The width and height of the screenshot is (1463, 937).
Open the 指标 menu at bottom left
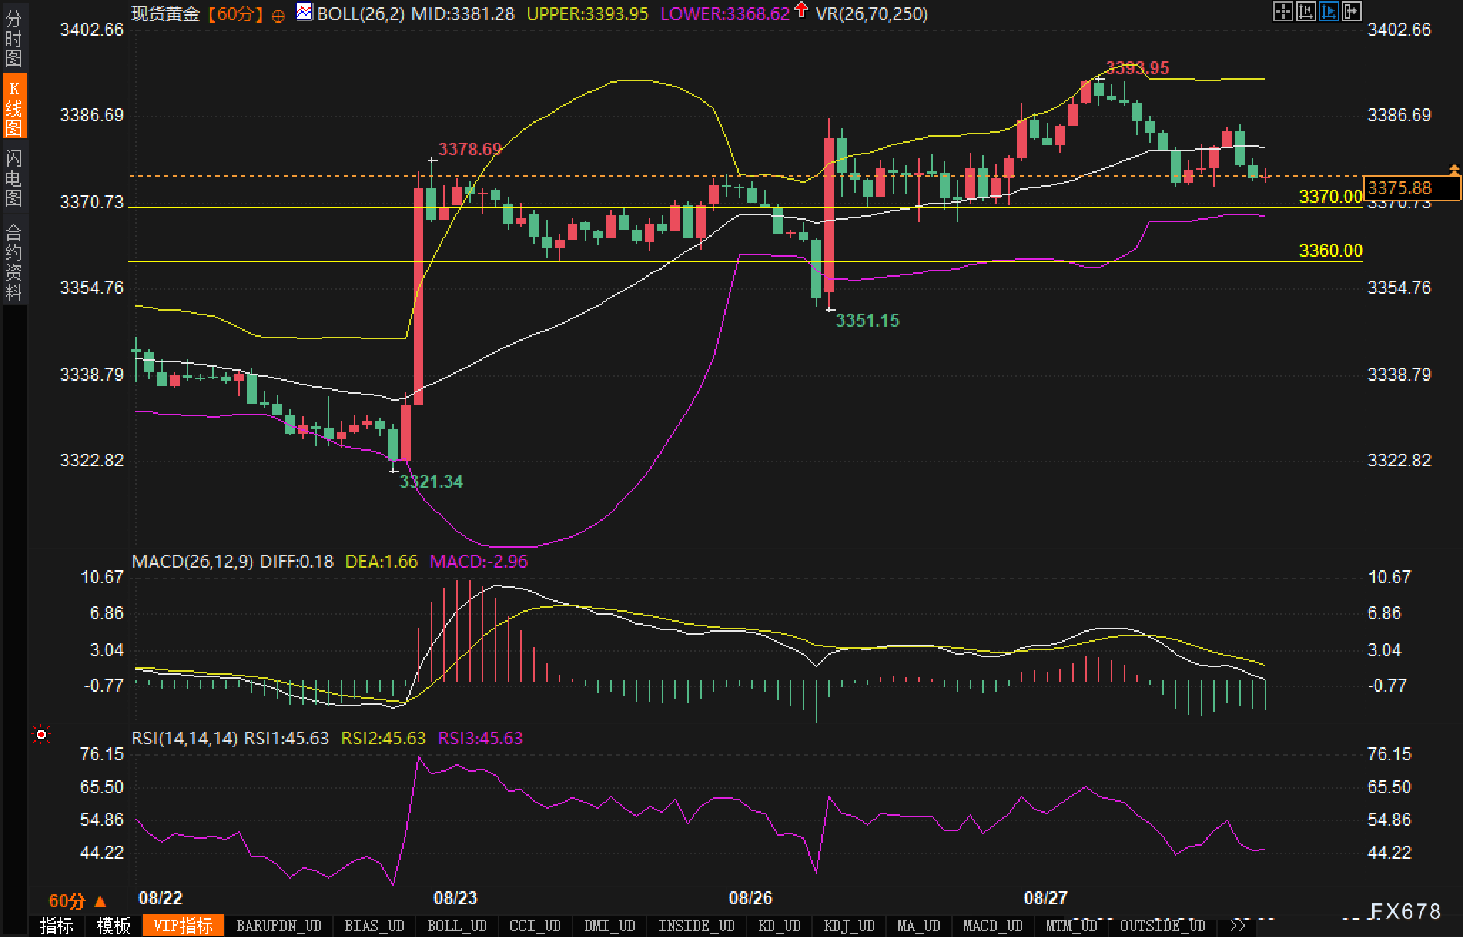[56, 926]
